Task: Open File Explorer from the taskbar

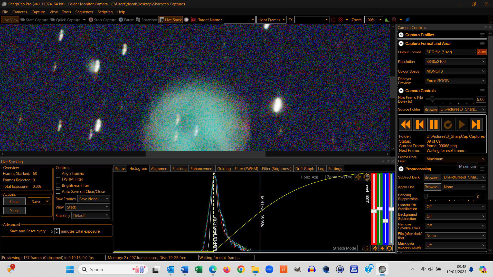Action: pos(255,269)
